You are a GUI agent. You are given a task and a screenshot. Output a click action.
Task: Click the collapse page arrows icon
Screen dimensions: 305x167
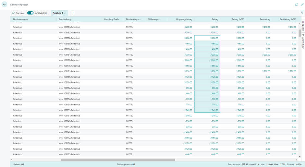coord(302,5)
